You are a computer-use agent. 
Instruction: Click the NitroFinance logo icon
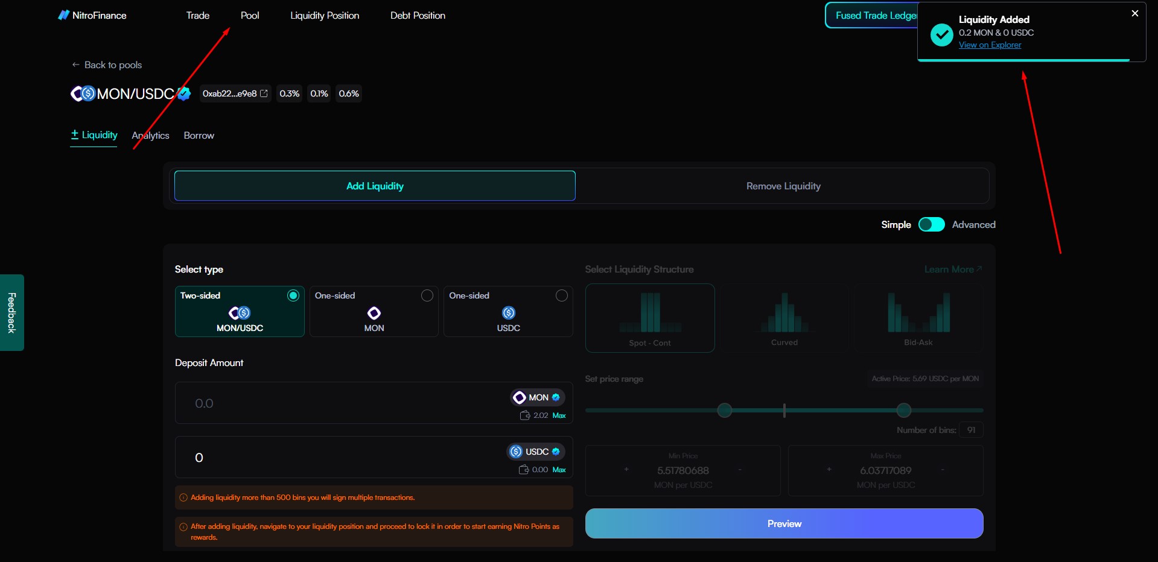pos(63,15)
